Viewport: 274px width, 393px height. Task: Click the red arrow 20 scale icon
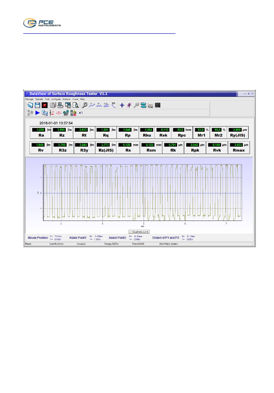click(52, 113)
